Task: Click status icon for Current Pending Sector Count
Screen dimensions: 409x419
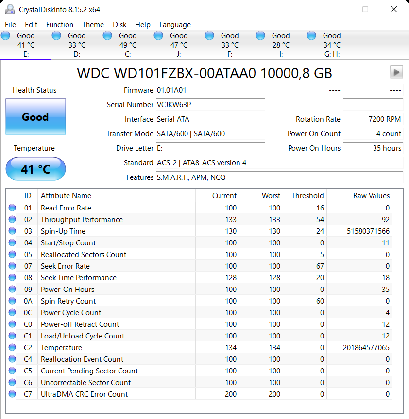Action: pos(12,371)
